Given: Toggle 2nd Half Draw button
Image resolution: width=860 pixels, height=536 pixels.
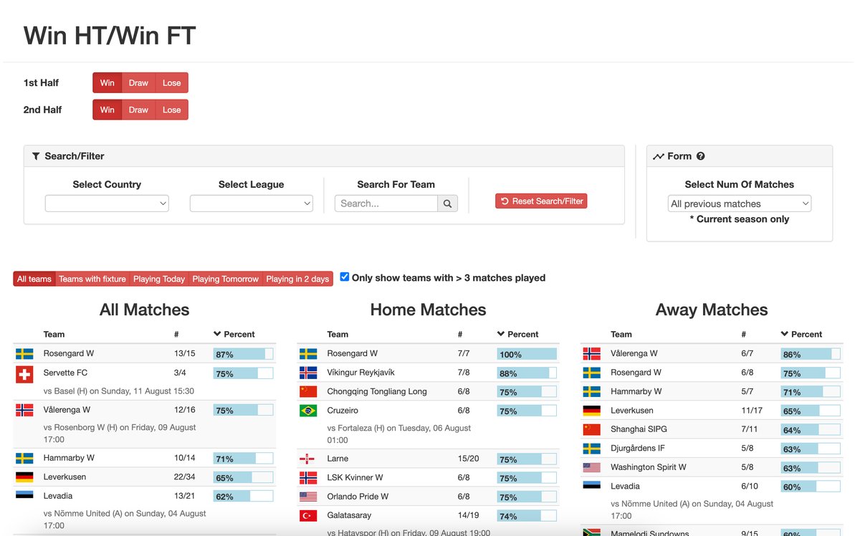Looking at the screenshot, I should pyautogui.click(x=138, y=110).
